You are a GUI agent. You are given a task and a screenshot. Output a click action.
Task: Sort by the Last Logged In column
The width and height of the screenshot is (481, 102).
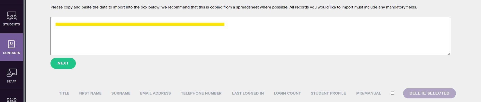[x=248, y=93]
